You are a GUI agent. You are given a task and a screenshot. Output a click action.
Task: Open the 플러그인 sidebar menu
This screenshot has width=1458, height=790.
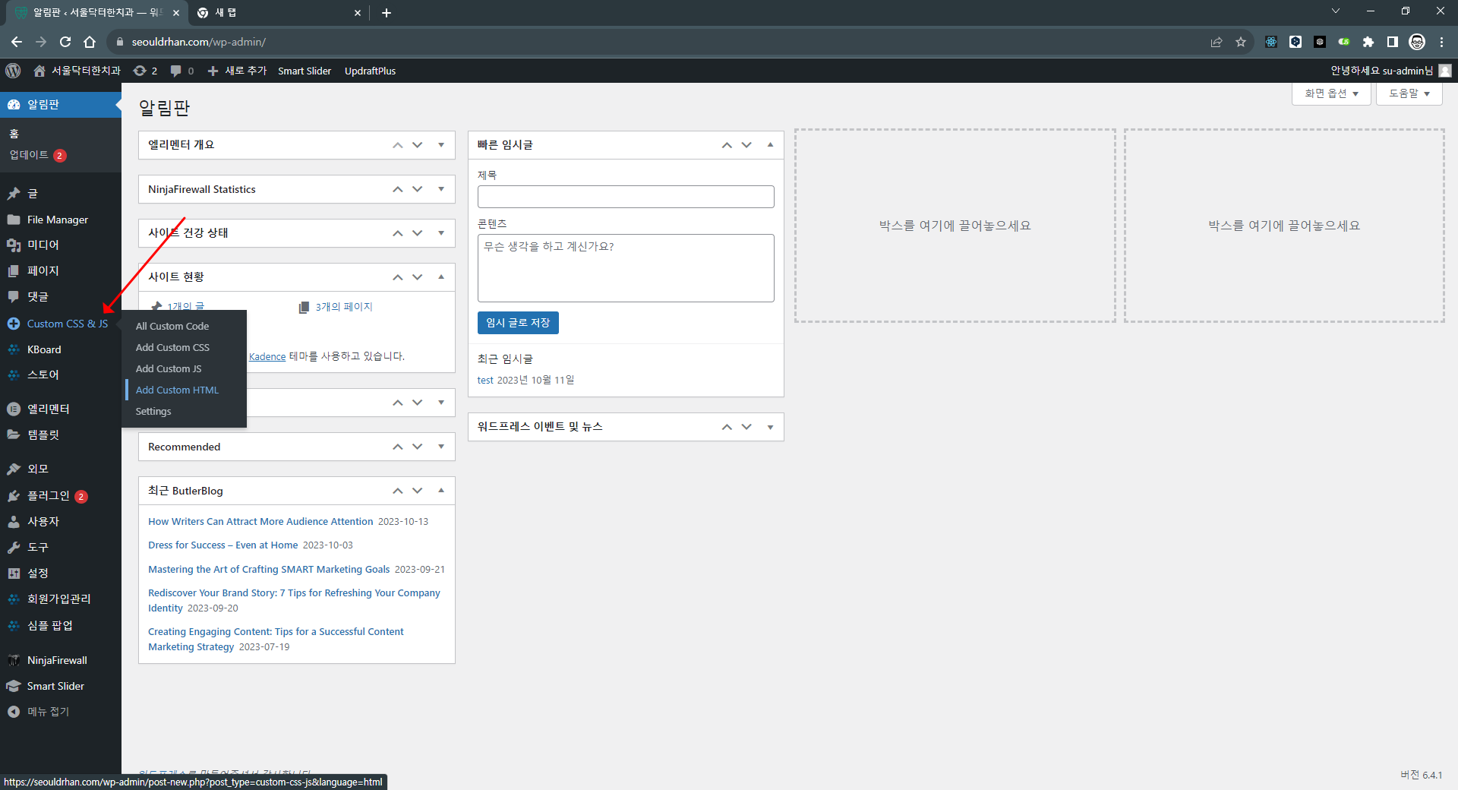[x=49, y=496]
